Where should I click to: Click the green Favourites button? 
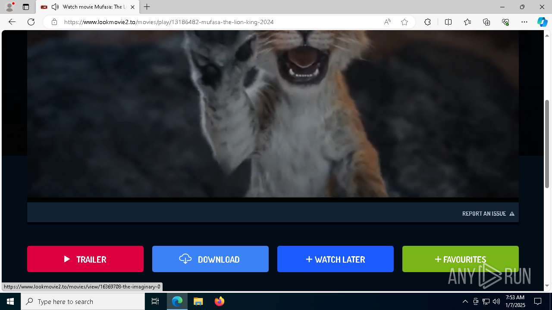461,259
